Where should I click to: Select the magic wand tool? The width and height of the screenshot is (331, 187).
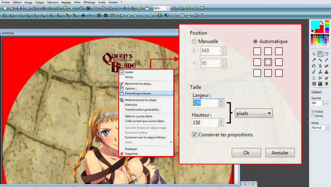[320, 60]
